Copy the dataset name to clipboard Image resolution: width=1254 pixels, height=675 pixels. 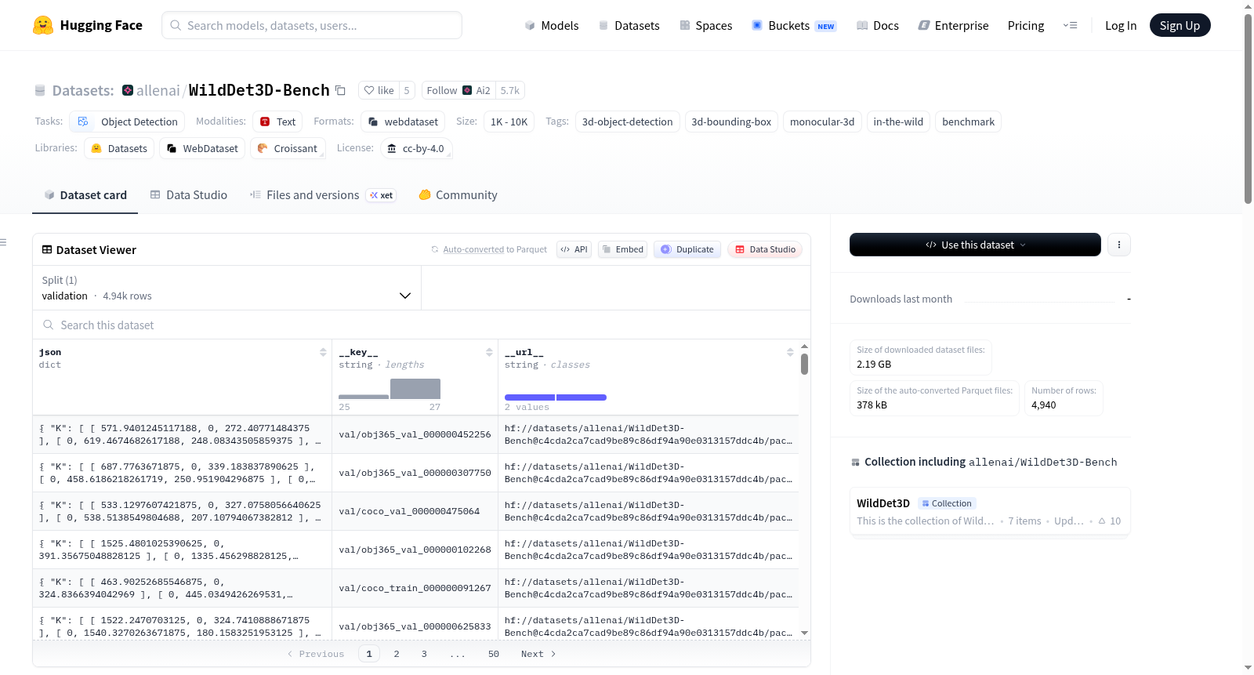point(340,90)
